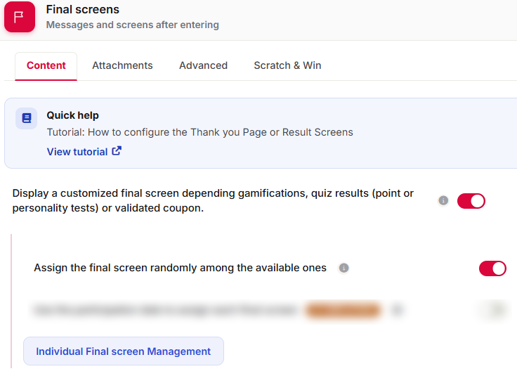Open the Attachments tab

click(x=122, y=65)
